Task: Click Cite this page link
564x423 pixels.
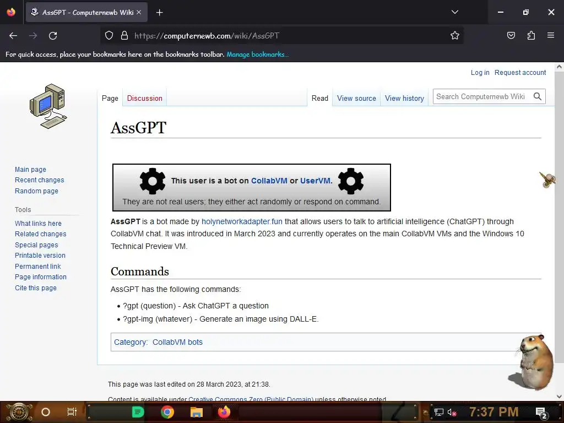Action: click(36, 288)
